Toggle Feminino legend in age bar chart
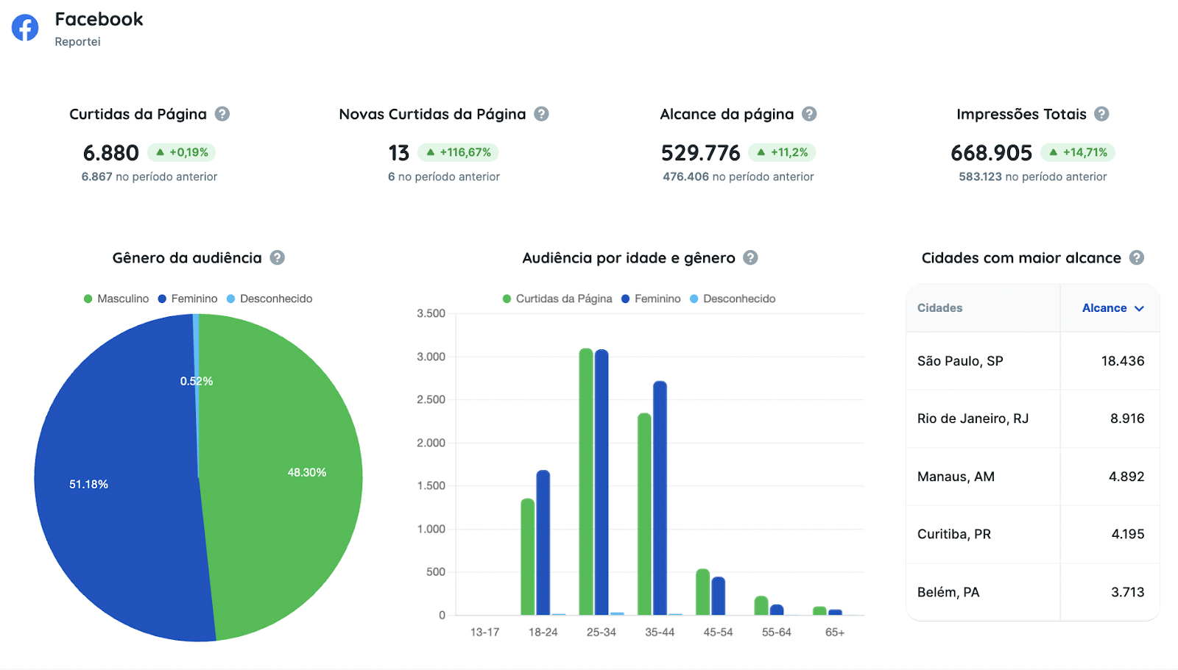This screenshot has height=670, width=1178. tap(651, 299)
